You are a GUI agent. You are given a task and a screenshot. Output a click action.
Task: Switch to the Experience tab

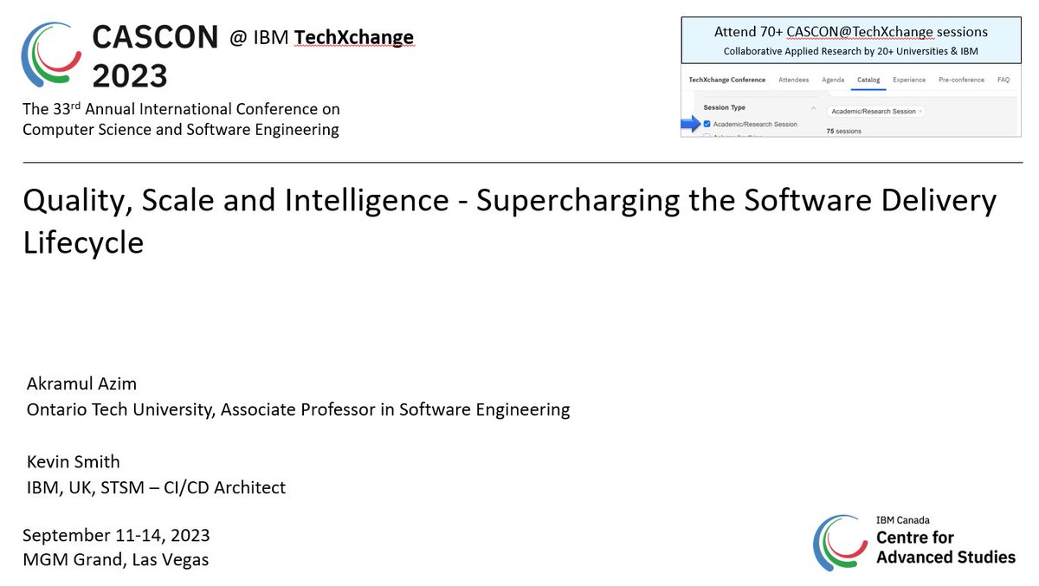[909, 80]
